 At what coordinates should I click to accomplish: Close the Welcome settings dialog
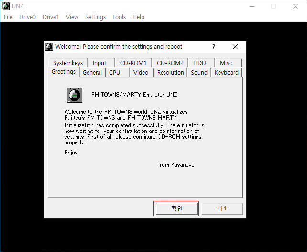[235, 47]
